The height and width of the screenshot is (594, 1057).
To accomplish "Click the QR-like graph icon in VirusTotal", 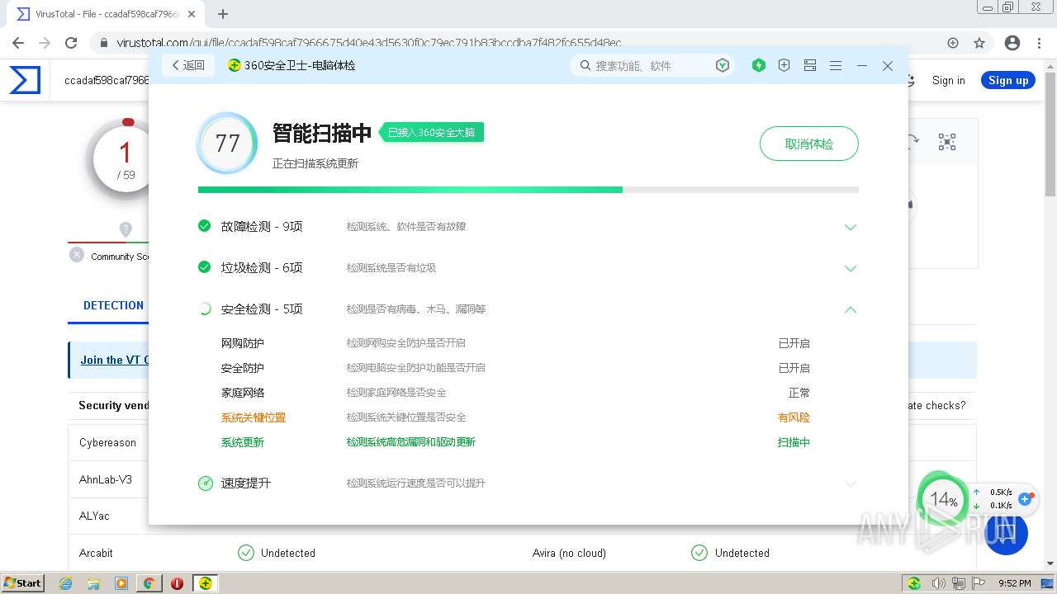I will click(x=947, y=142).
